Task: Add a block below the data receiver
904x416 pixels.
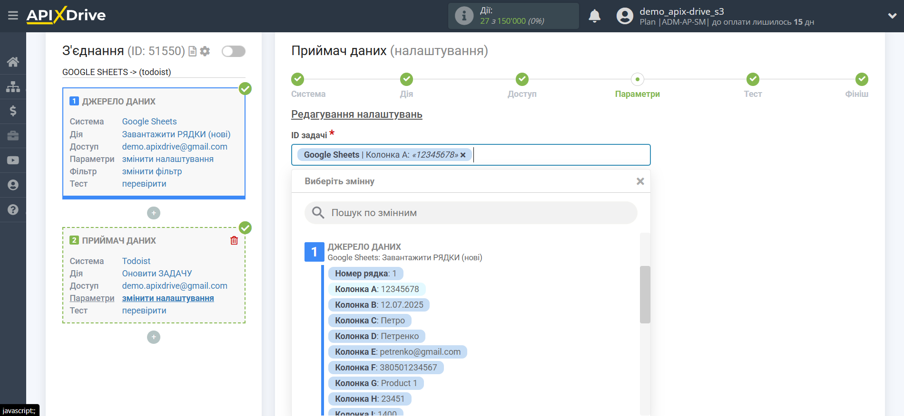Action: (x=154, y=337)
